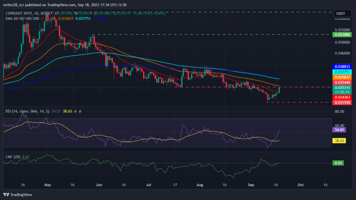Image resolution: width=356 pixels, height=200 pixels.
Task: Click the USDT currency button
Action: pyautogui.click(x=342, y=14)
